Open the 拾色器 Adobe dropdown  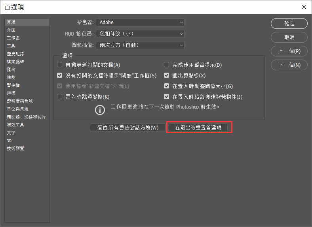(140, 23)
